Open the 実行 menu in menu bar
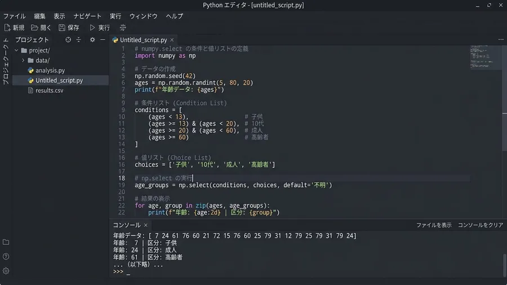 [x=115, y=16]
